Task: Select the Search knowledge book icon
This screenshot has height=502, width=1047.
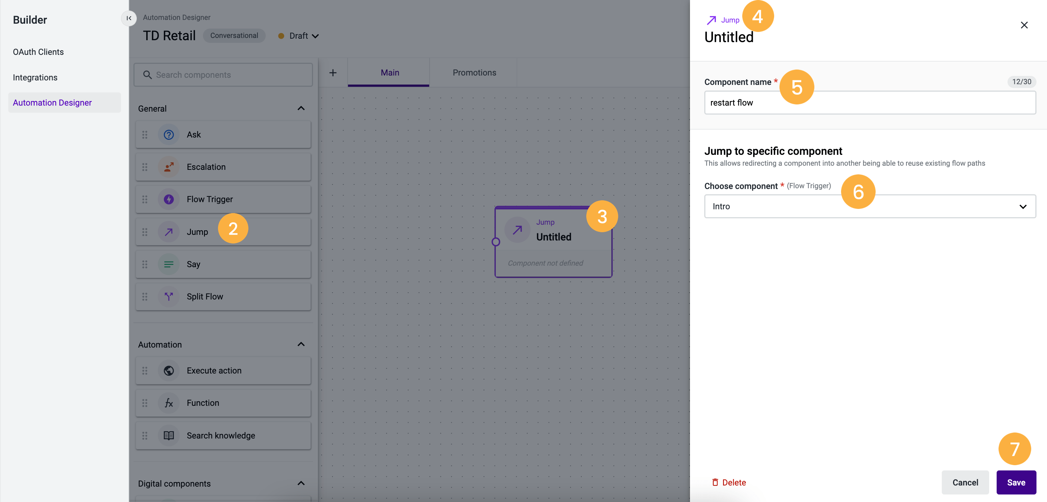Action: click(x=168, y=435)
